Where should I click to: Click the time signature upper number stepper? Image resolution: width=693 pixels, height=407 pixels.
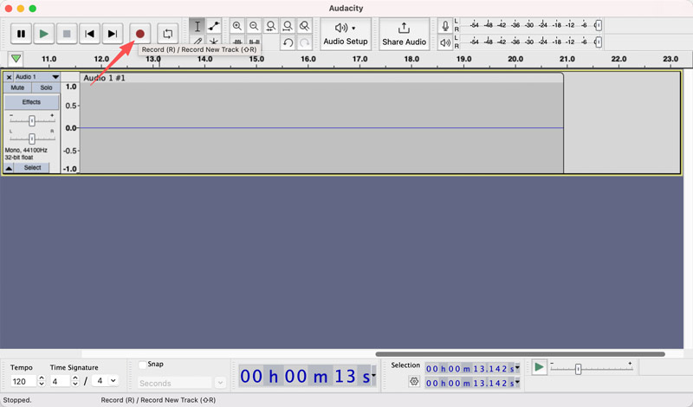tap(75, 381)
